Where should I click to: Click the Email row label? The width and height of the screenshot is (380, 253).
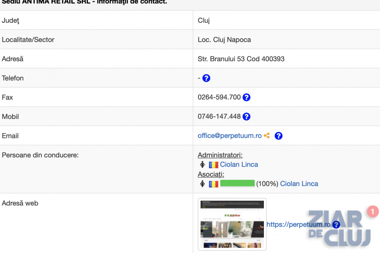click(x=10, y=136)
